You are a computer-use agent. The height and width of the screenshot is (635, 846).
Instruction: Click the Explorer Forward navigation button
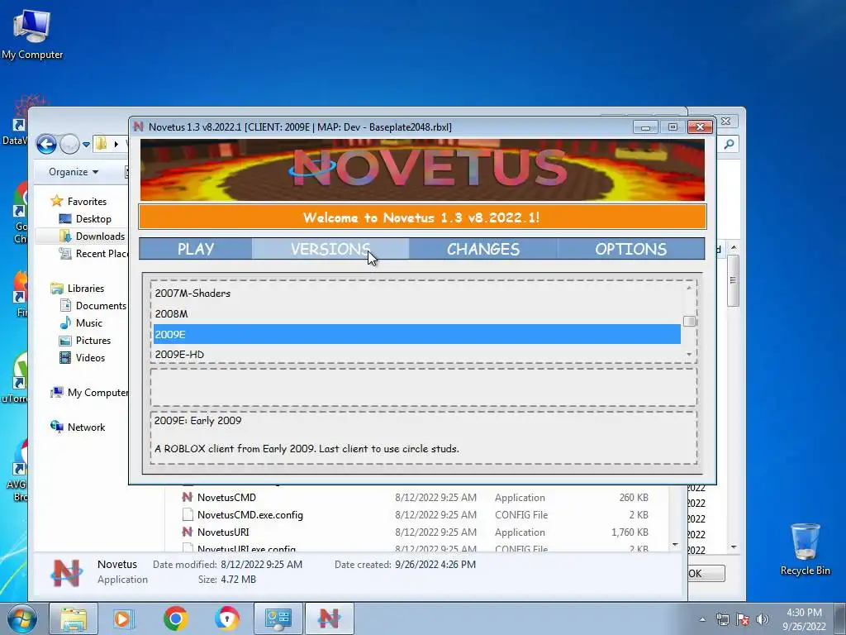coord(69,144)
